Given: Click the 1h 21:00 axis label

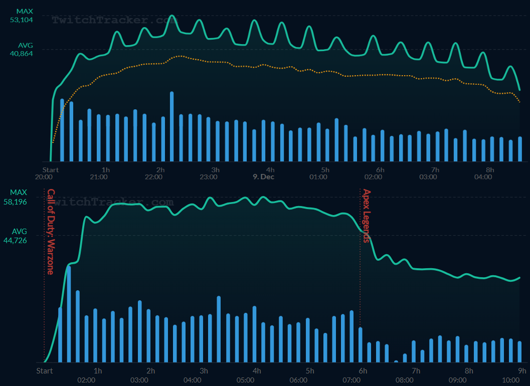Looking at the screenshot, I should coord(99,173).
